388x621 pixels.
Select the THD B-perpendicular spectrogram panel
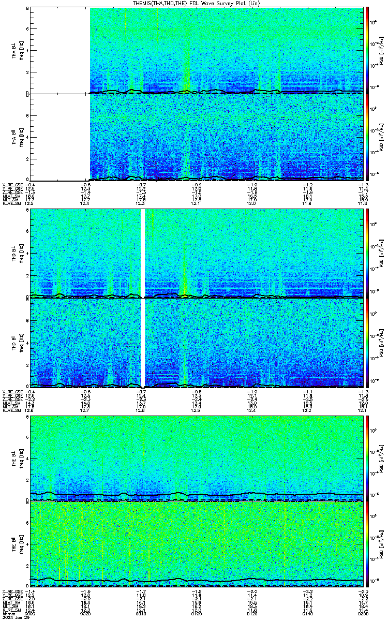click(x=197, y=254)
